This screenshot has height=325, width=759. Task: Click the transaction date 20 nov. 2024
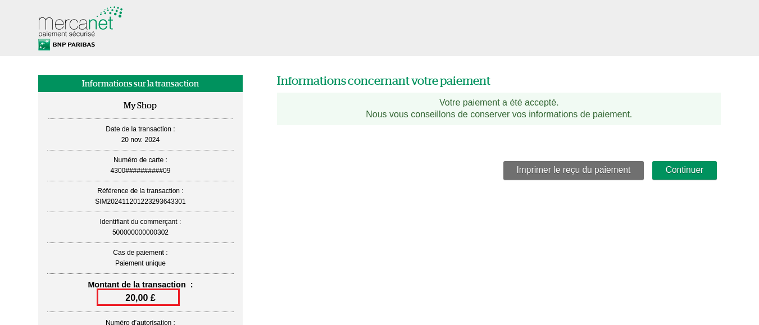(x=140, y=140)
